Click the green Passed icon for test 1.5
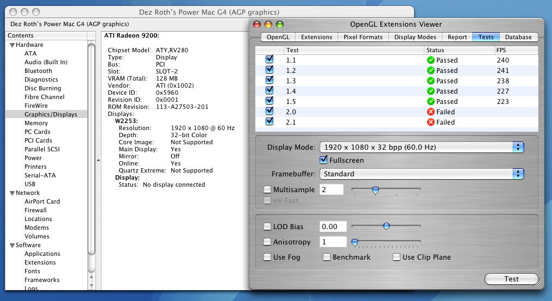The width and height of the screenshot is (552, 301). point(430,101)
